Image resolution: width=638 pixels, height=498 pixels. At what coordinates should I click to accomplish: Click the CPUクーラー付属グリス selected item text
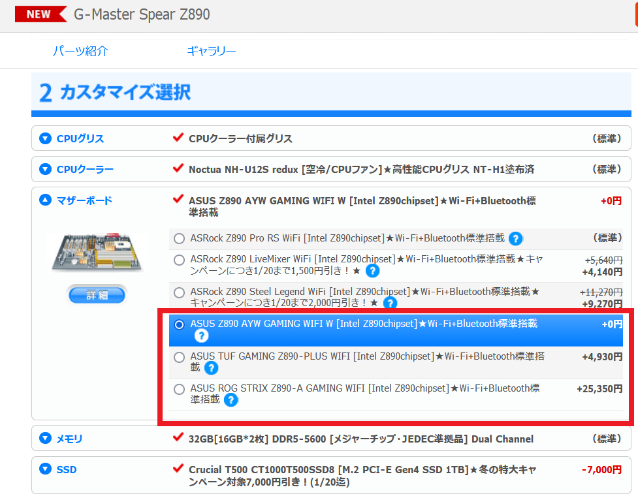pos(240,138)
